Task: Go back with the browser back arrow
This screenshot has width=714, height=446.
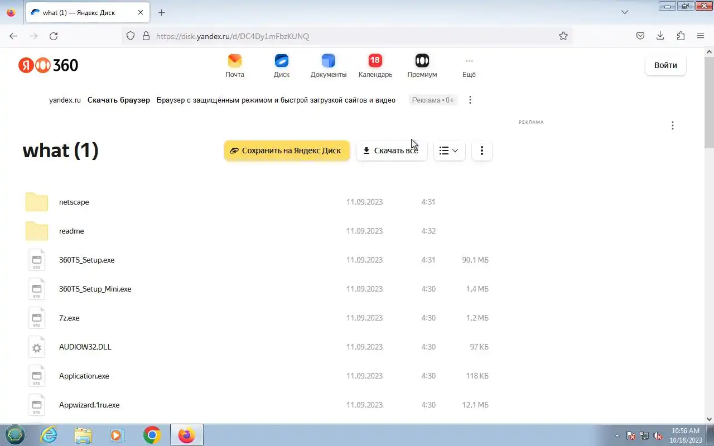Action: pos(13,36)
